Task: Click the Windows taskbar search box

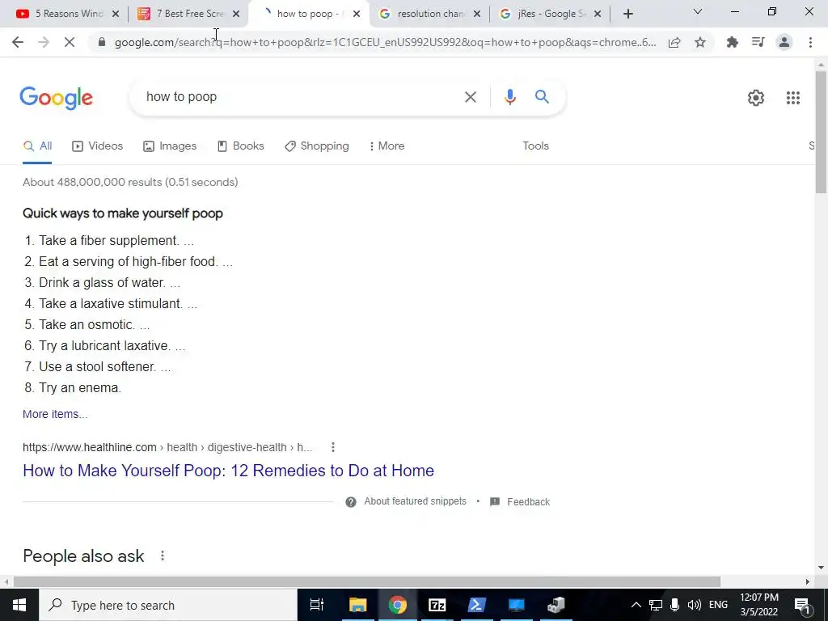Action: [168, 605]
